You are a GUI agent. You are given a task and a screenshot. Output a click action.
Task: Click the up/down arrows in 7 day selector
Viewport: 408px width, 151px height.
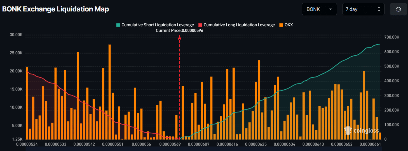click(379, 9)
